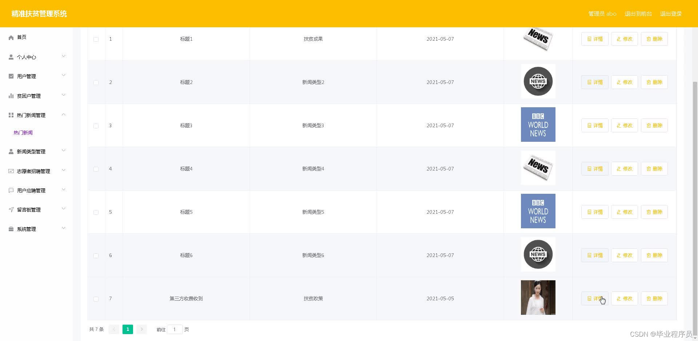Click the user icon beside 新闻类型管理
698x341 pixels.
coord(11,152)
